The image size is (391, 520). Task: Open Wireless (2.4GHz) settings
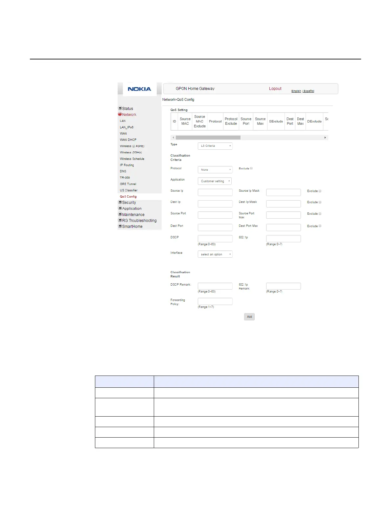[132, 146]
